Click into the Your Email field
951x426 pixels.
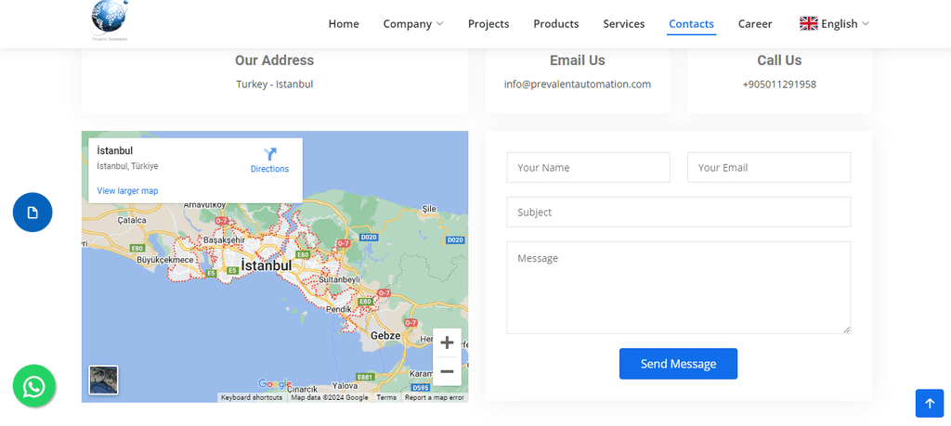click(769, 168)
